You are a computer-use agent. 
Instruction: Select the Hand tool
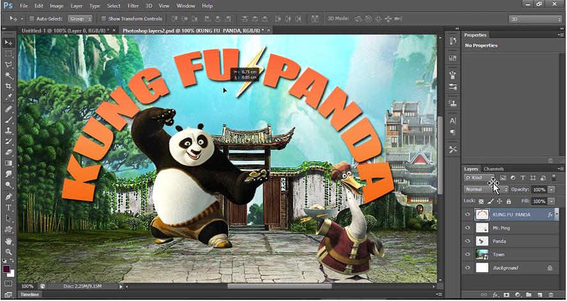click(x=9, y=242)
